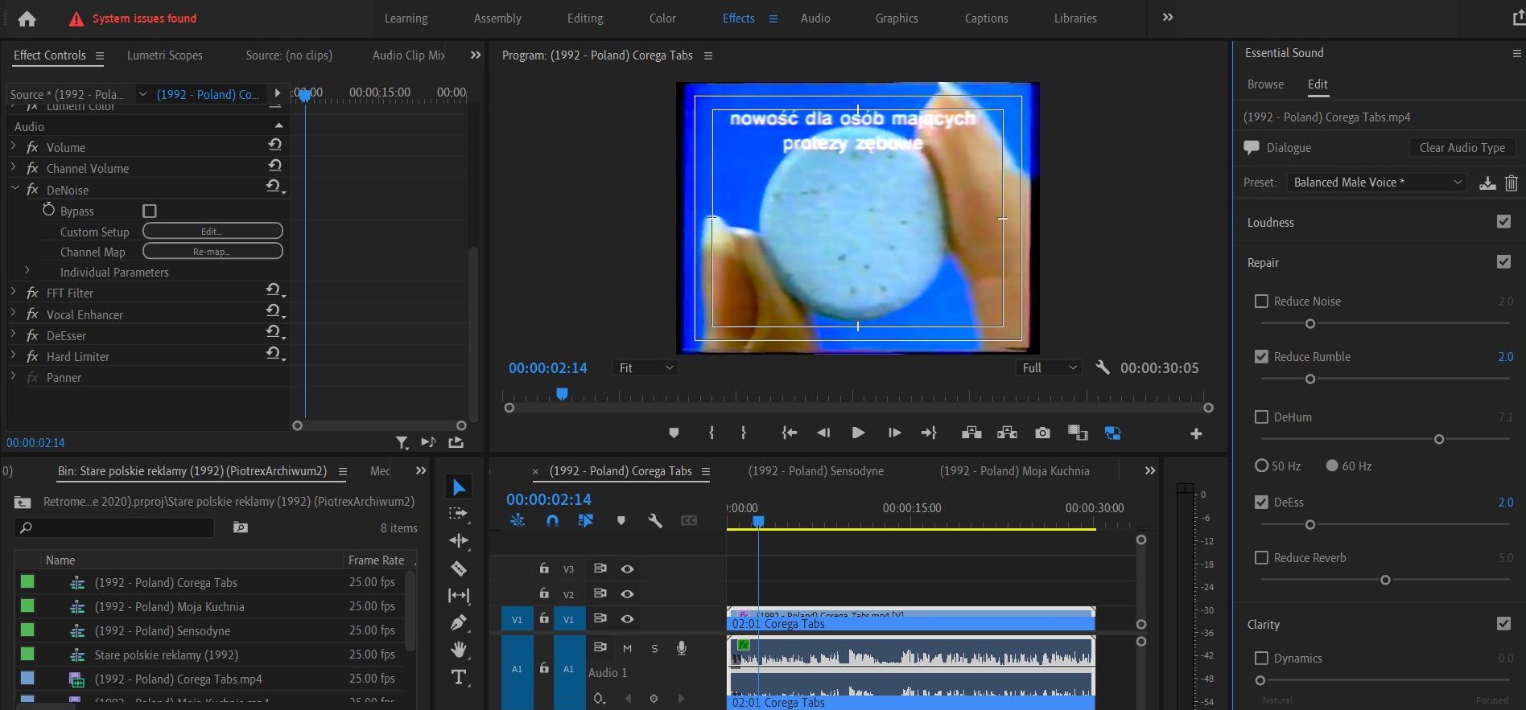This screenshot has width=1526, height=710.
Task: Add a marker in program monitor
Action: point(674,433)
